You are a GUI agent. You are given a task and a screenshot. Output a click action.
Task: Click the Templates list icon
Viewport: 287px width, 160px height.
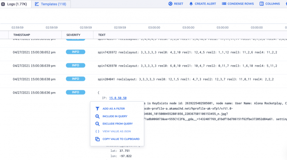coord(37,4)
